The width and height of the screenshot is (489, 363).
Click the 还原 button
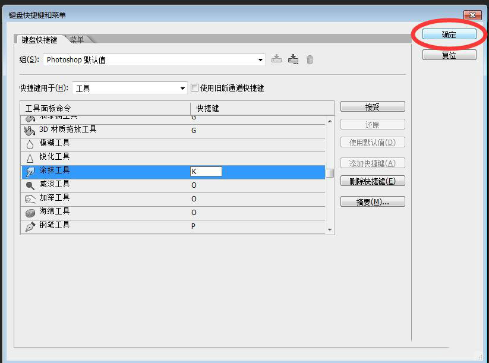373,125
